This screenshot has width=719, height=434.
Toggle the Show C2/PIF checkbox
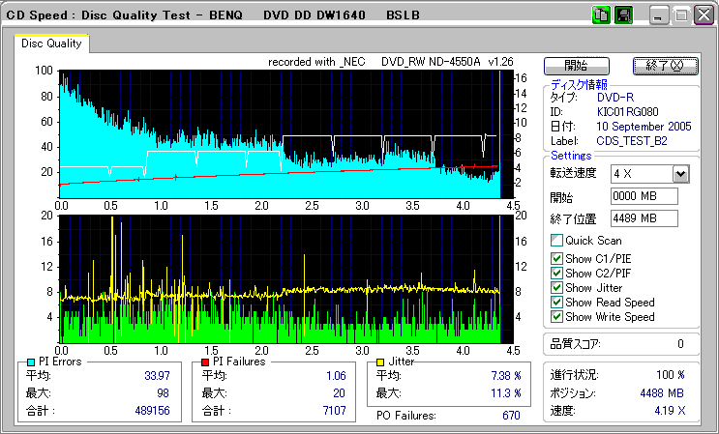coord(556,273)
